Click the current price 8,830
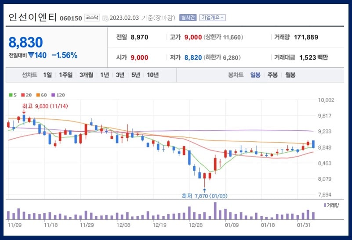 25,43
